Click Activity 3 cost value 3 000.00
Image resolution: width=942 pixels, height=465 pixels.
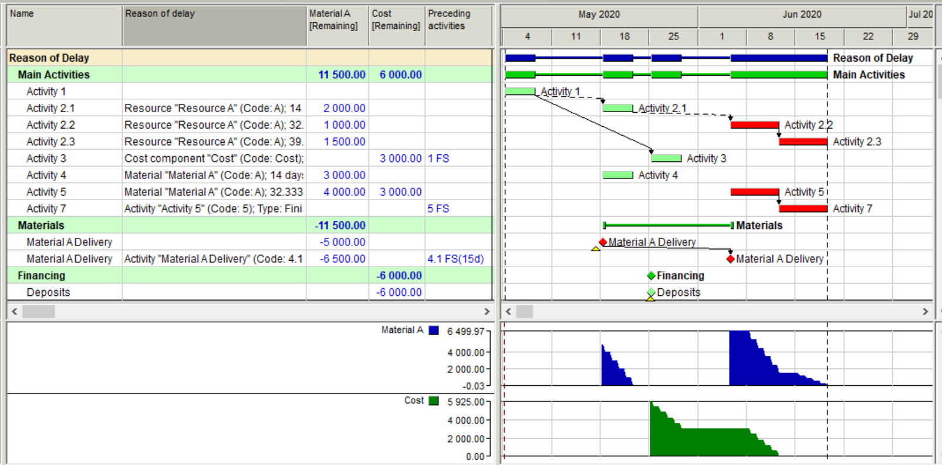397,159
